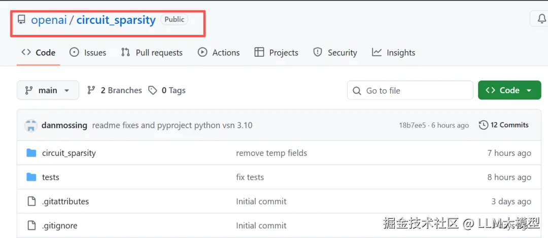Image resolution: width=548 pixels, height=238 pixels.
Task: Click the .gitattributes file icon
Action: (x=31, y=202)
